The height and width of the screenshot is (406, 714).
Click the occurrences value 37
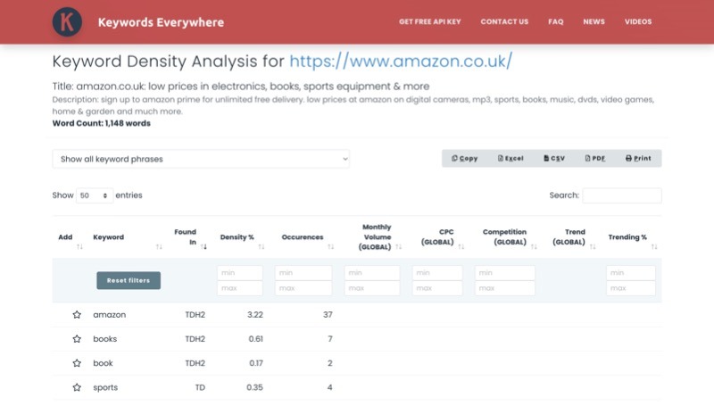tap(328, 314)
